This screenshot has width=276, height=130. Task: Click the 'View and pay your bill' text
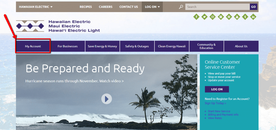222,74
